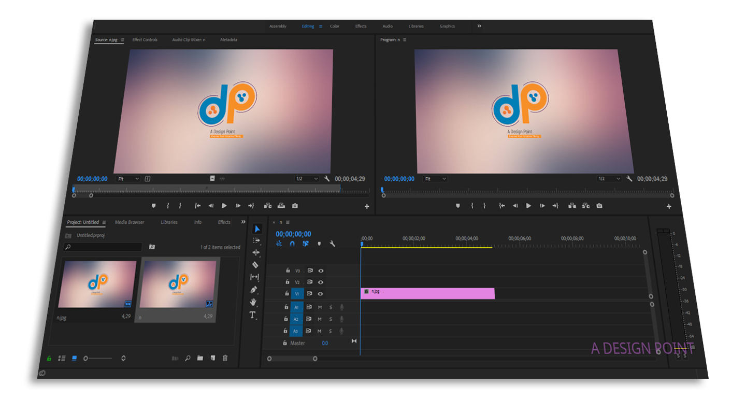Toggle linked selection in timeline
746x399 pixels.
click(x=306, y=244)
